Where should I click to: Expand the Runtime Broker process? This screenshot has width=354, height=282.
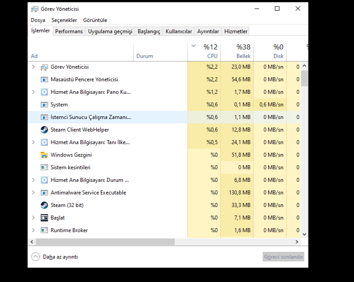click(x=33, y=230)
